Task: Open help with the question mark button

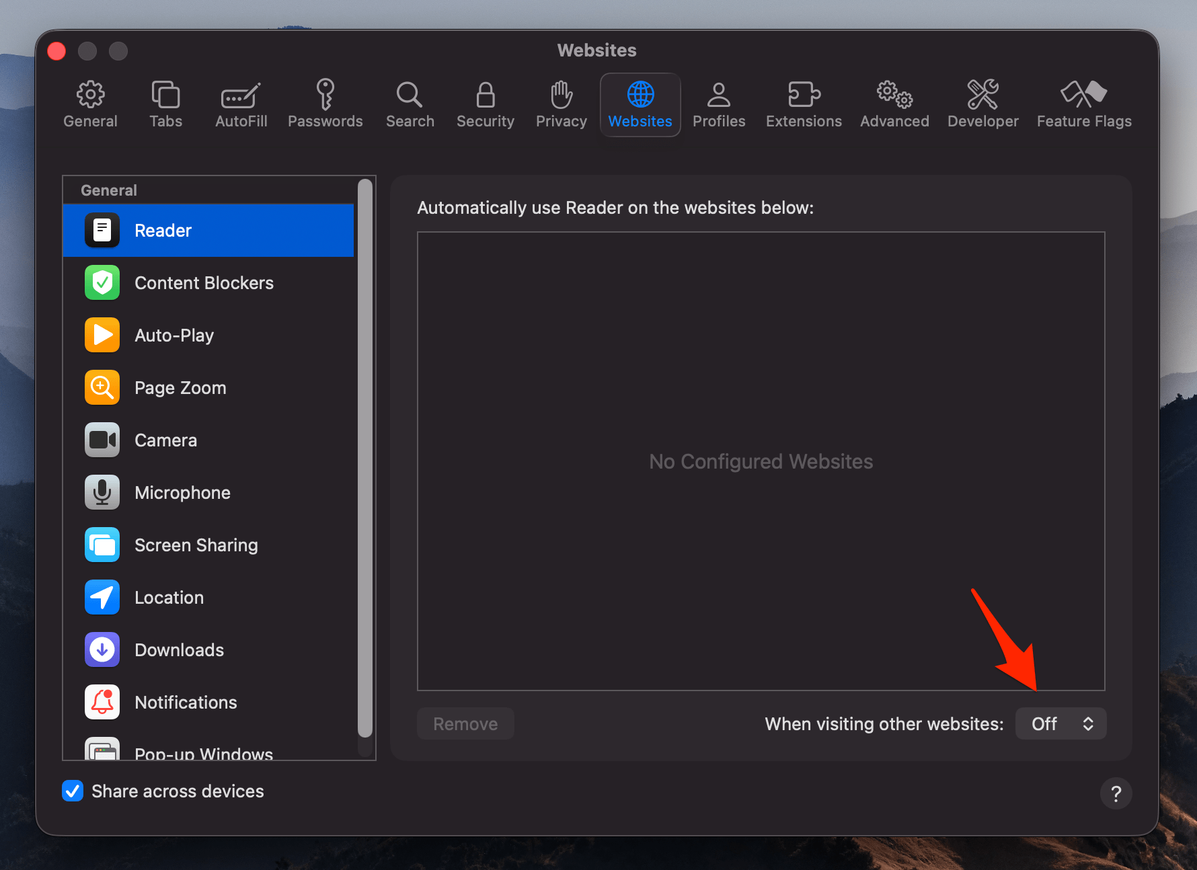Action: tap(1116, 794)
